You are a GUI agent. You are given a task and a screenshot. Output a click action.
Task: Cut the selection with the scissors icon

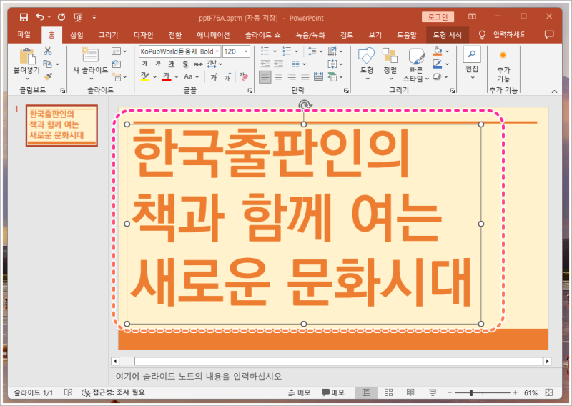(48, 51)
